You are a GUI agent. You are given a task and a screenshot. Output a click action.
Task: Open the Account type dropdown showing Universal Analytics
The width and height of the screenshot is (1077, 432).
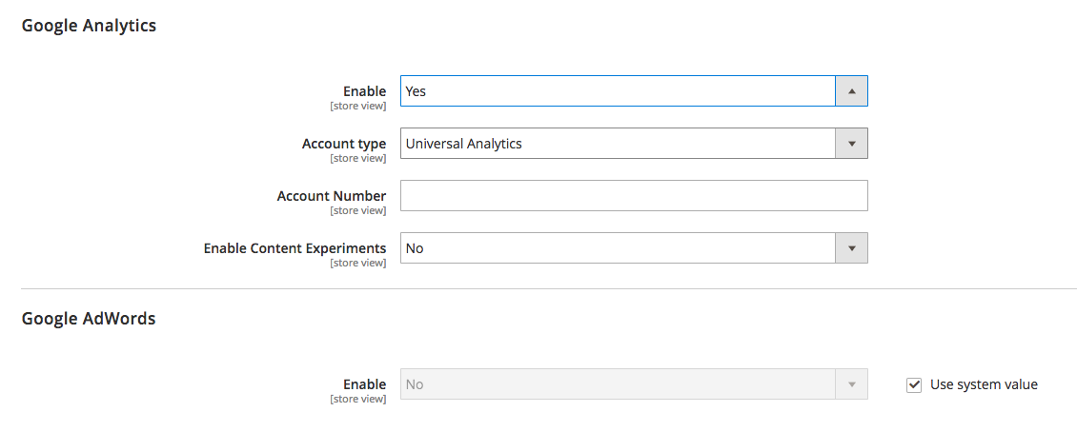click(x=634, y=144)
